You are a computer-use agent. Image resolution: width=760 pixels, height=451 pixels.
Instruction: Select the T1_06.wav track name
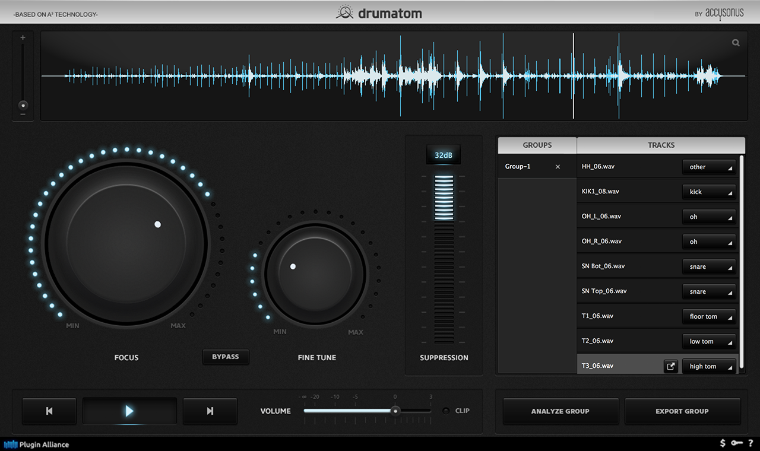[x=597, y=316]
